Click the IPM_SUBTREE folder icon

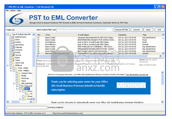tap(19, 84)
